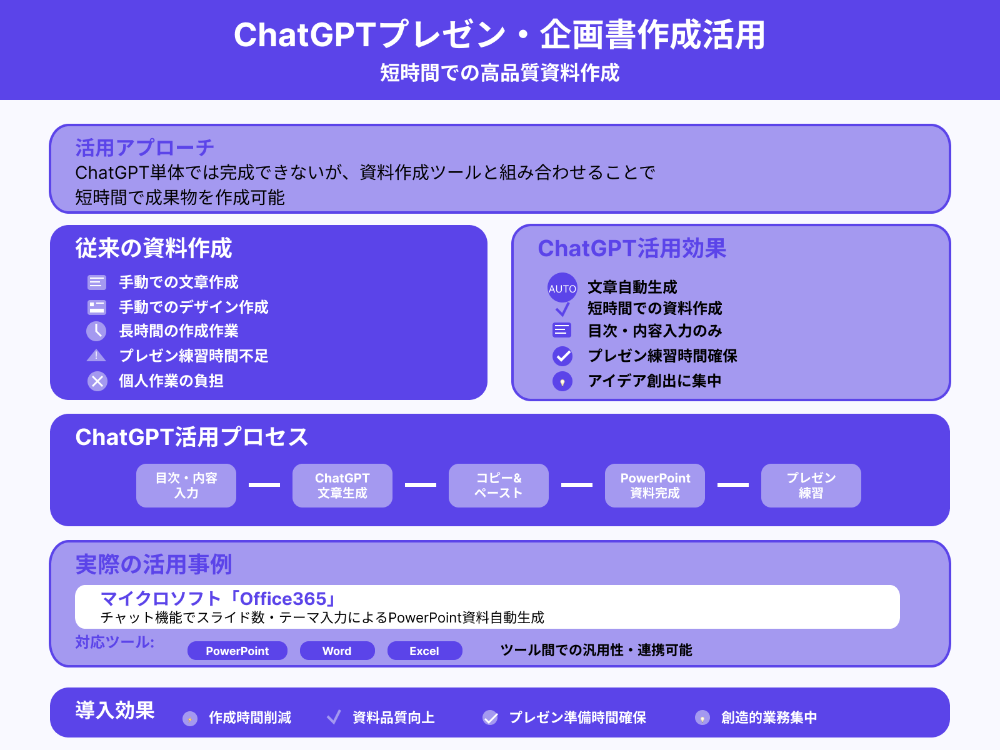Click the lightbulb icon beside 創造的業務集中
Screen dimensions: 1000x750
pyautogui.click(x=702, y=717)
